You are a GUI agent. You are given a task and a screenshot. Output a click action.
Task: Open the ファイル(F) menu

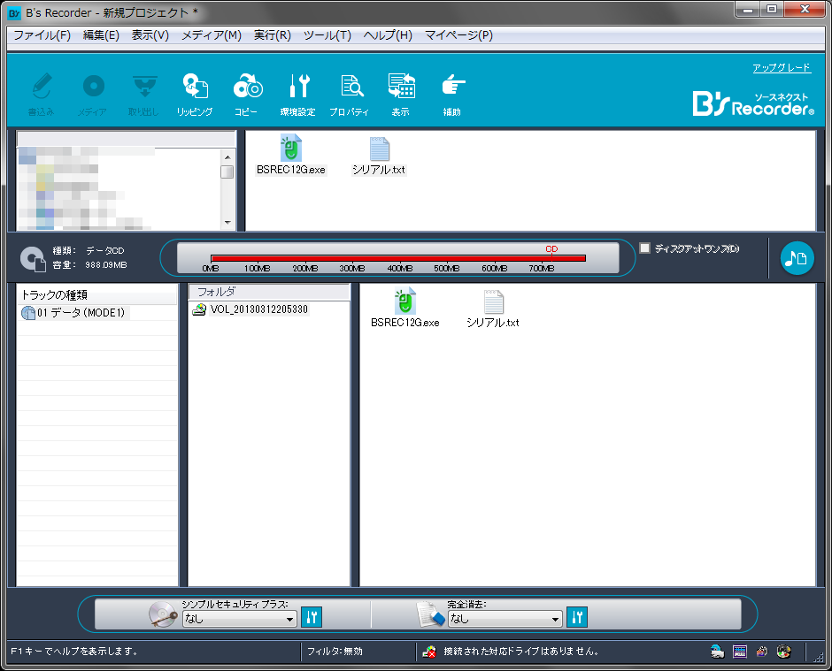42,35
